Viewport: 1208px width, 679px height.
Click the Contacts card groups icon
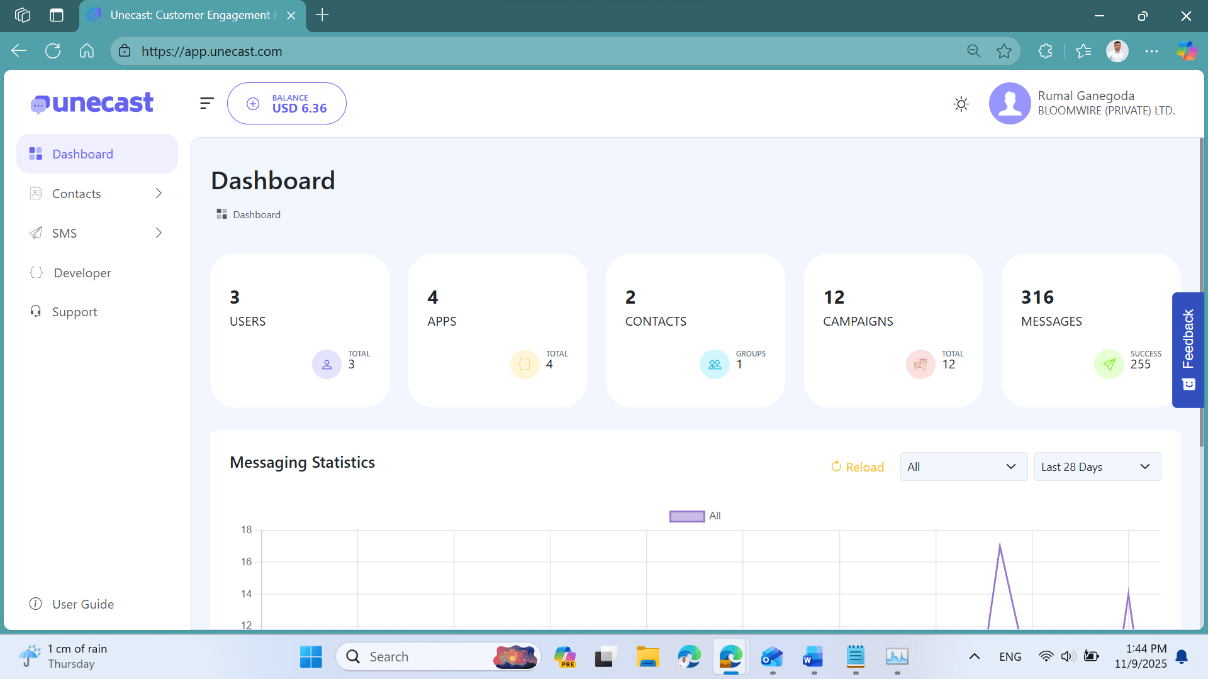click(x=714, y=364)
